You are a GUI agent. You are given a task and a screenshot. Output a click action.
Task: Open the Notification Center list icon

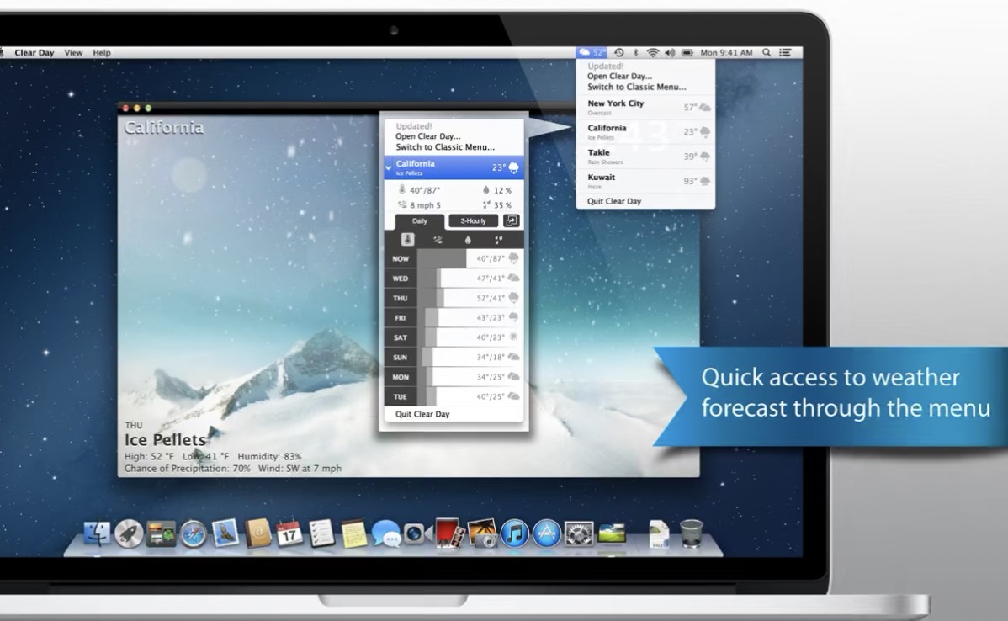coord(786,53)
